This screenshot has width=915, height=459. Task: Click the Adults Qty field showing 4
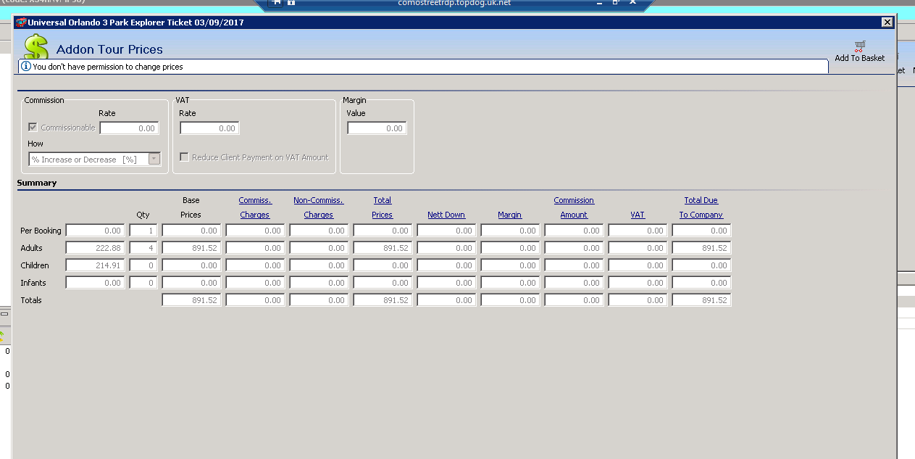click(143, 248)
